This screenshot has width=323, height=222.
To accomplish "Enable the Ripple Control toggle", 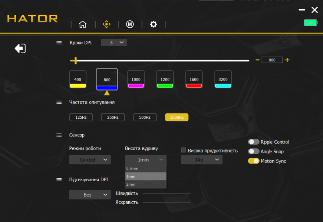I will pos(254,142).
